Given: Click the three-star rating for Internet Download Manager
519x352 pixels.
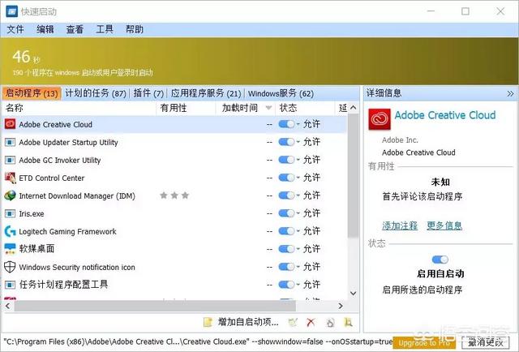Looking at the screenshot, I should [174, 195].
